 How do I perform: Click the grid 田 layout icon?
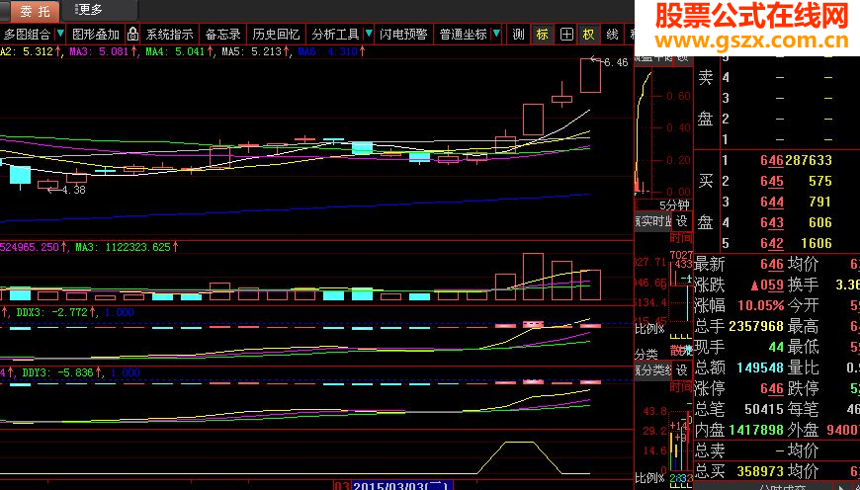point(566,35)
